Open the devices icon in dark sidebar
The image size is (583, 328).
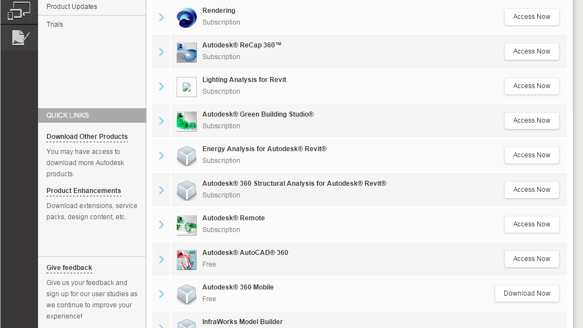19,11
